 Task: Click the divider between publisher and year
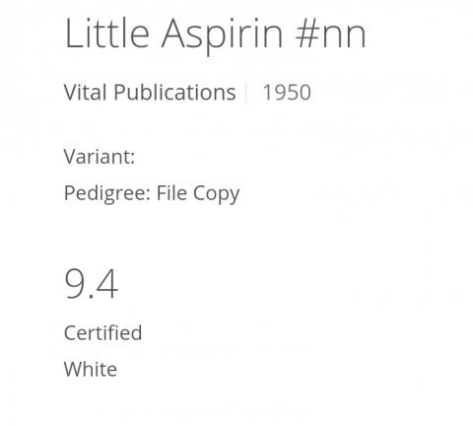click(246, 93)
